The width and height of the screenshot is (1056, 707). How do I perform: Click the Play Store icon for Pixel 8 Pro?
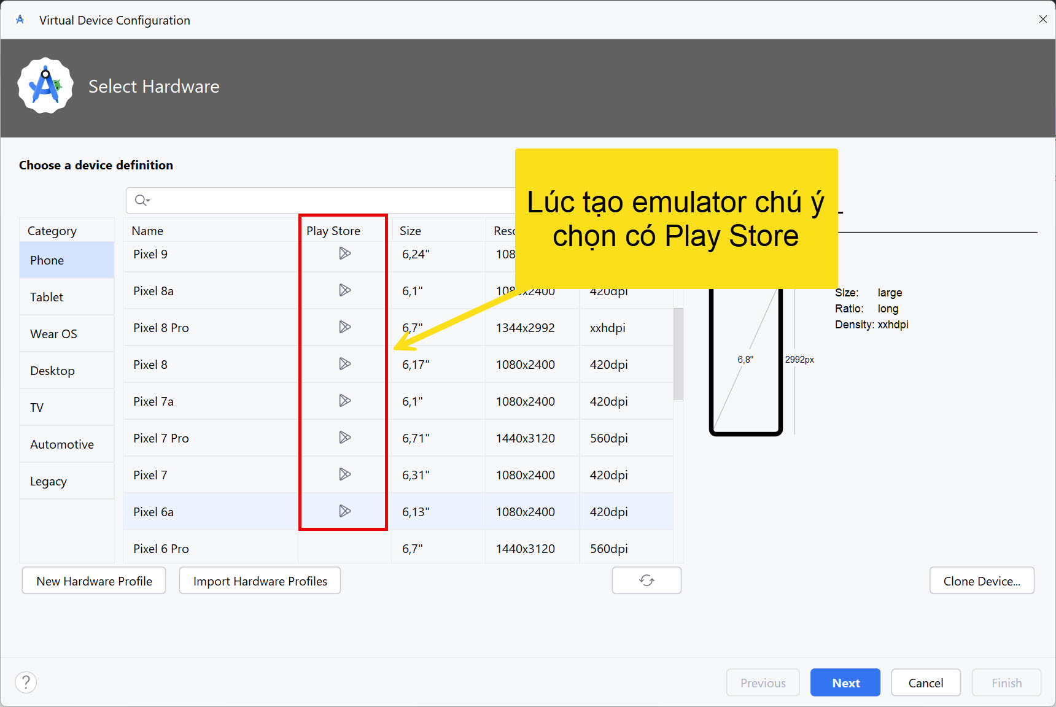click(345, 327)
